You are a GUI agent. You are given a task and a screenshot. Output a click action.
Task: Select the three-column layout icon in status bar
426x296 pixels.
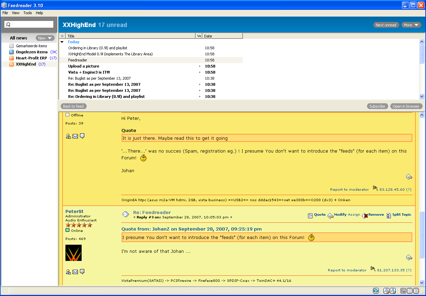410,291
